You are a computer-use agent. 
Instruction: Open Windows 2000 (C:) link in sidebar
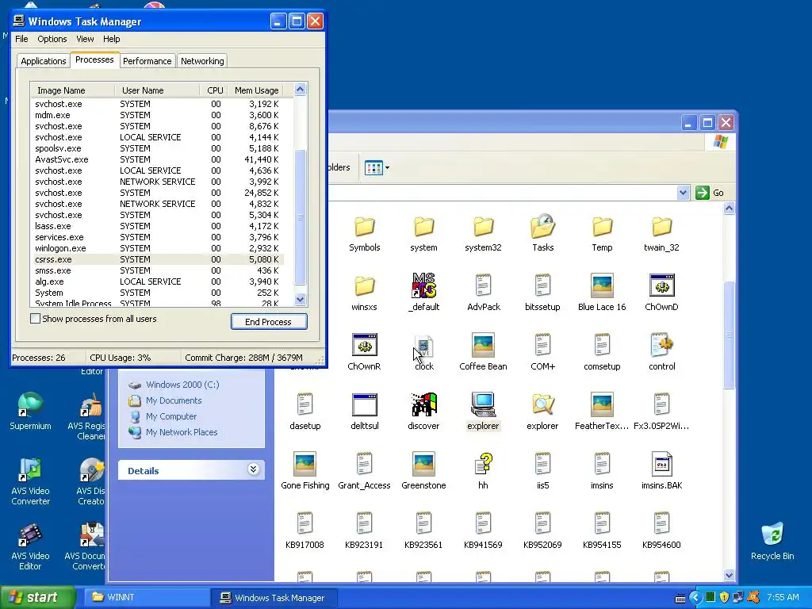click(182, 385)
